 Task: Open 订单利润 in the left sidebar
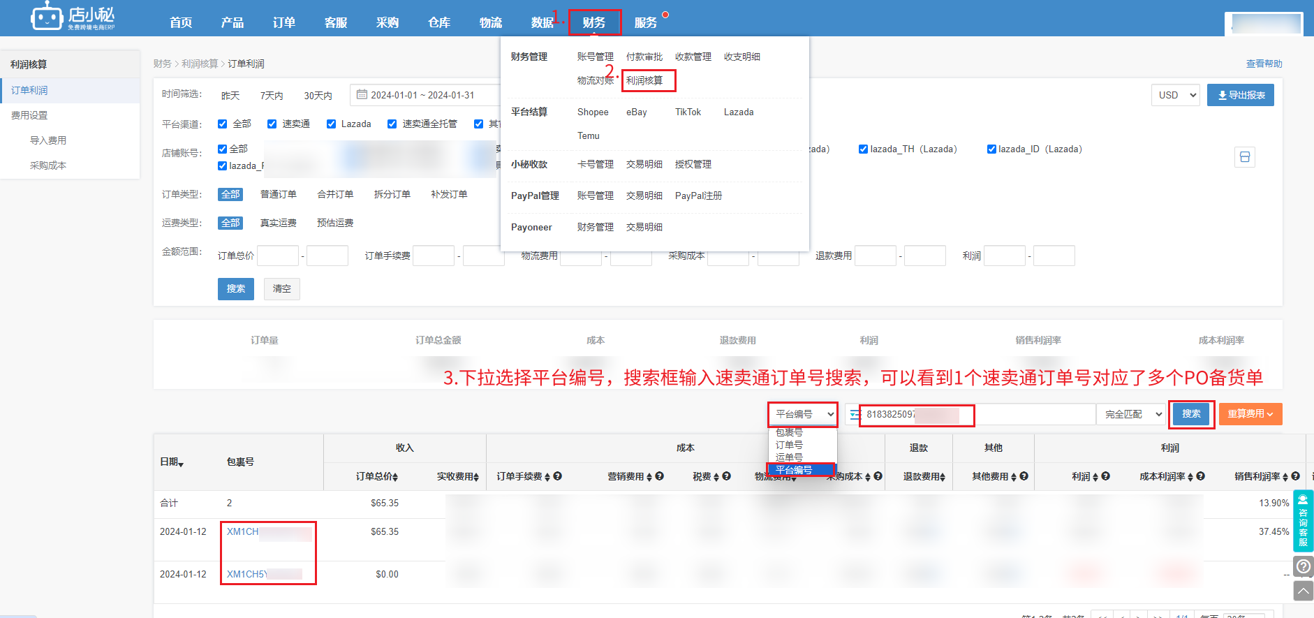(70, 90)
